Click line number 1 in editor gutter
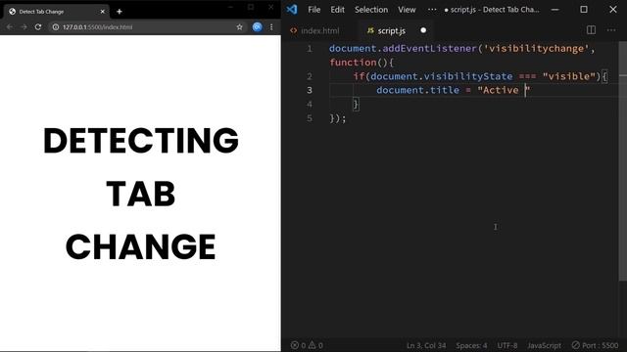Image resolution: width=627 pixels, height=352 pixels. click(x=310, y=49)
